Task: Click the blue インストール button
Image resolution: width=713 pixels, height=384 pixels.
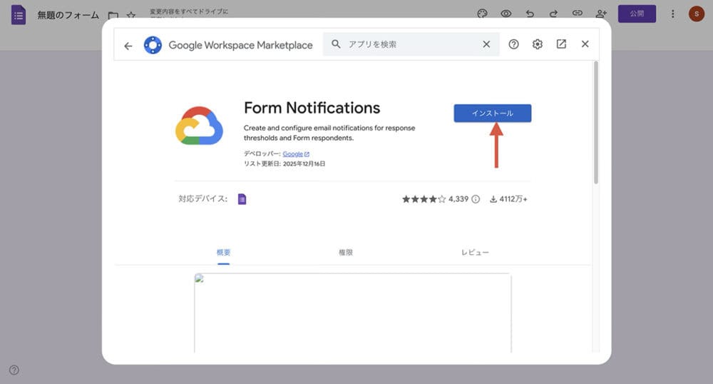Action: coord(492,113)
